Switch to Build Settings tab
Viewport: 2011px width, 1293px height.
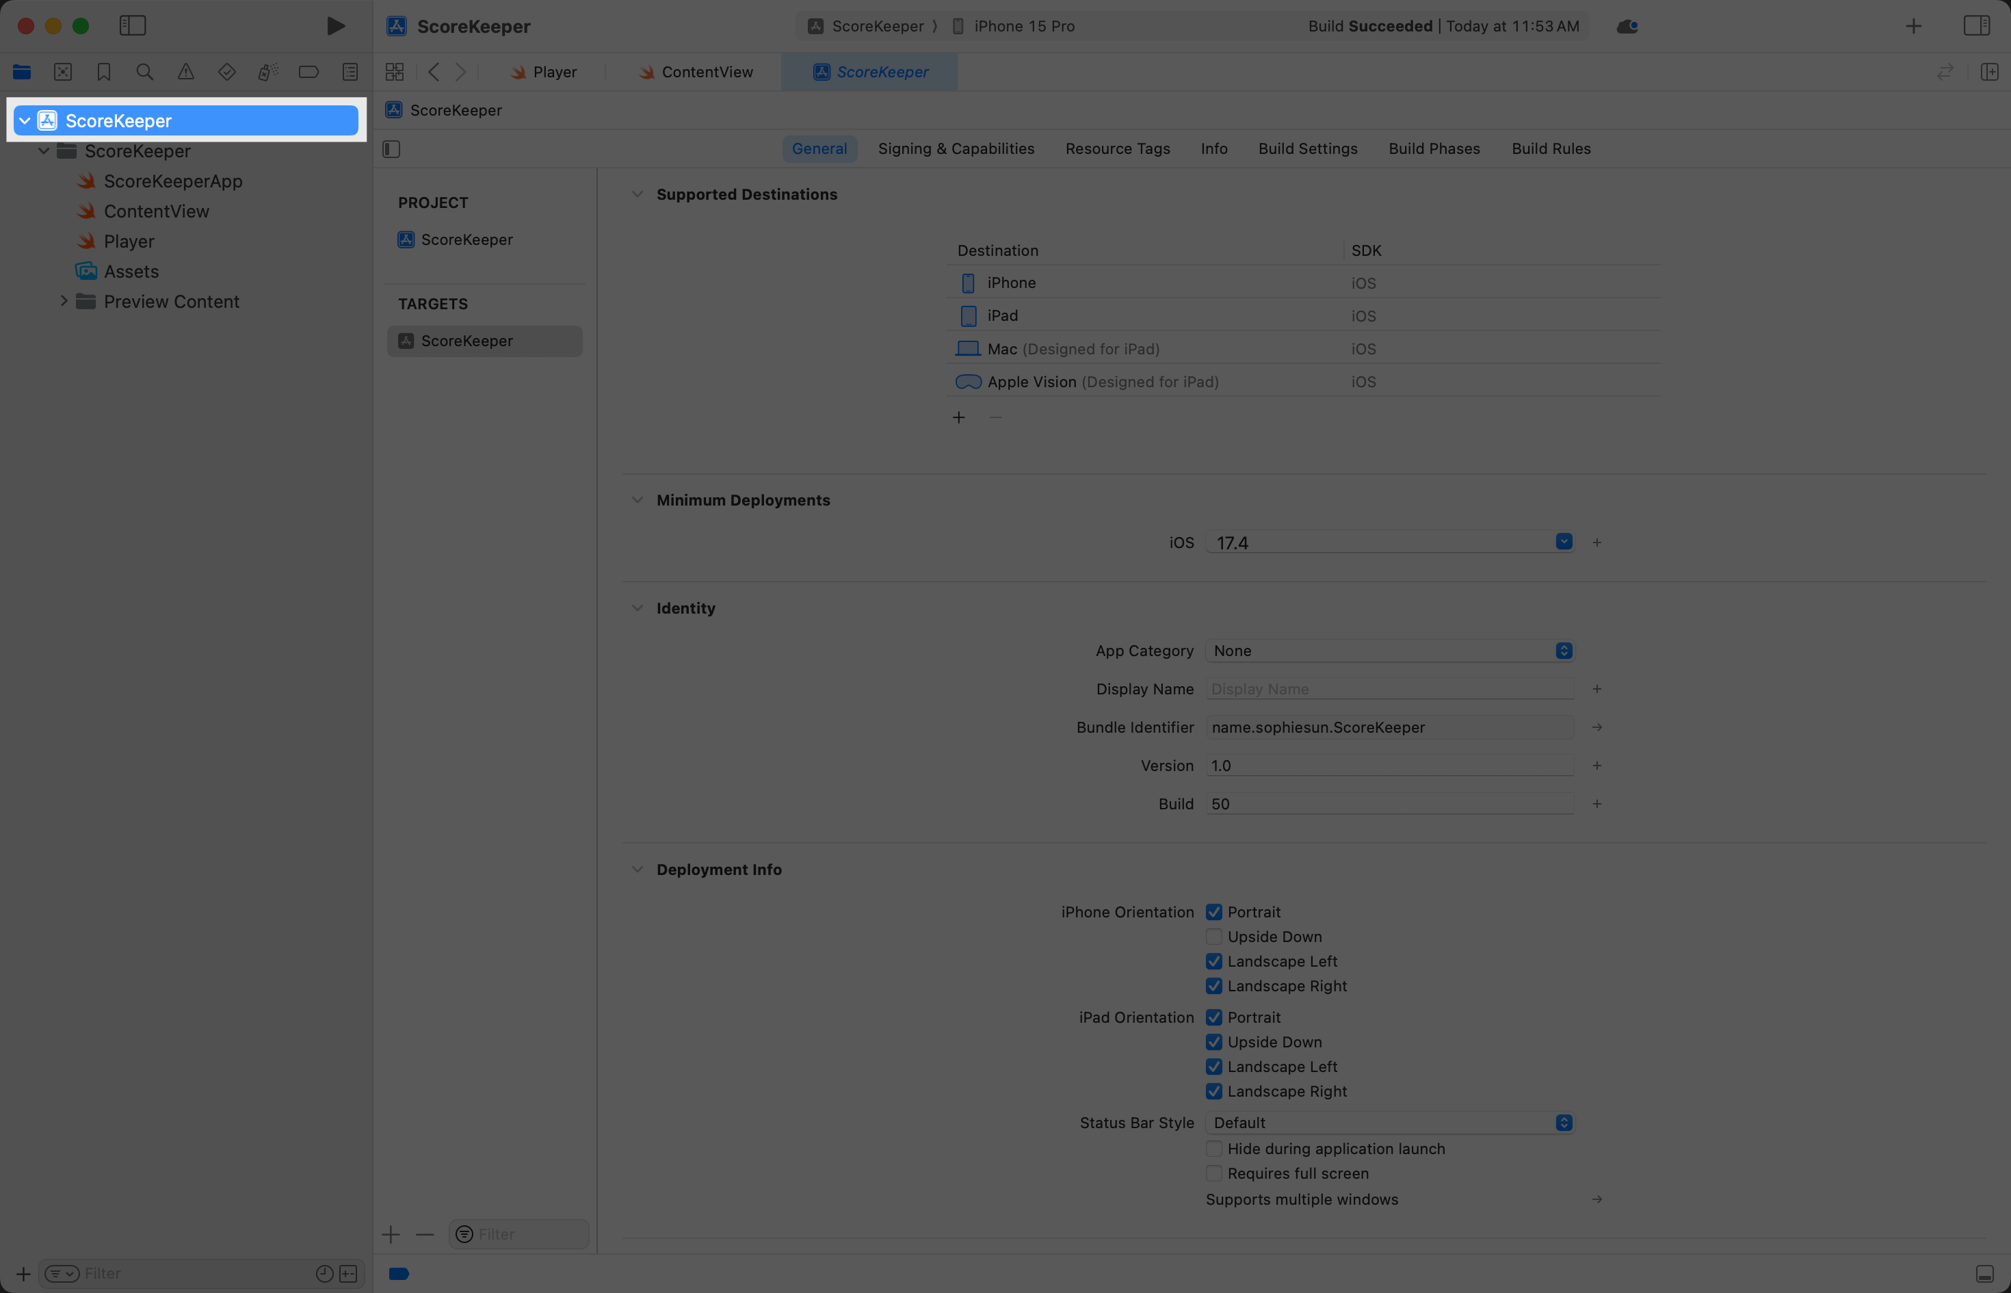pyautogui.click(x=1308, y=148)
